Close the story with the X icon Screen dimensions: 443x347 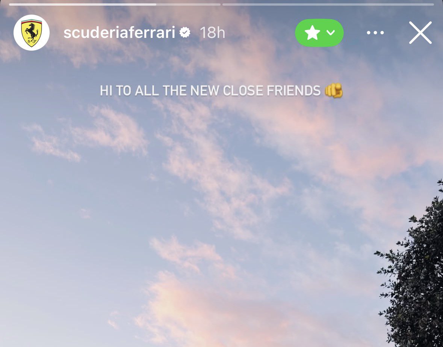coord(420,33)
